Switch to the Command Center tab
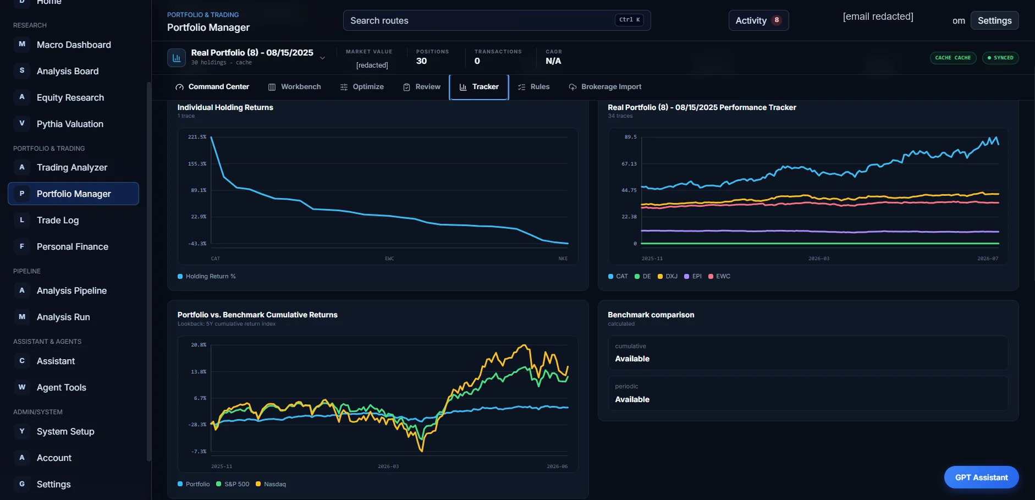 click(212, 87)
